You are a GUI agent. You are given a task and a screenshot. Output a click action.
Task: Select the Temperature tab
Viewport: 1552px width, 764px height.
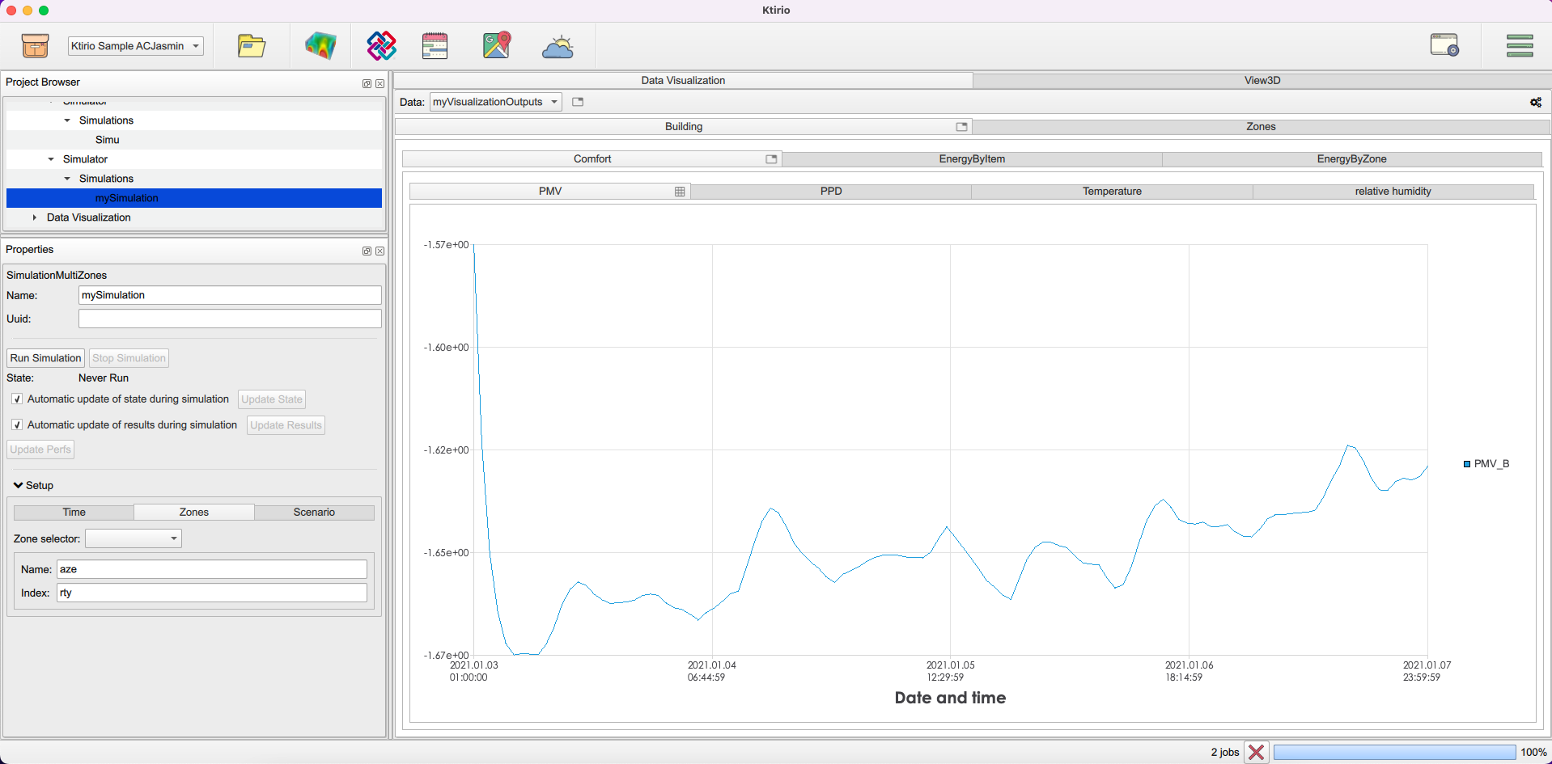click(1111, 192)
